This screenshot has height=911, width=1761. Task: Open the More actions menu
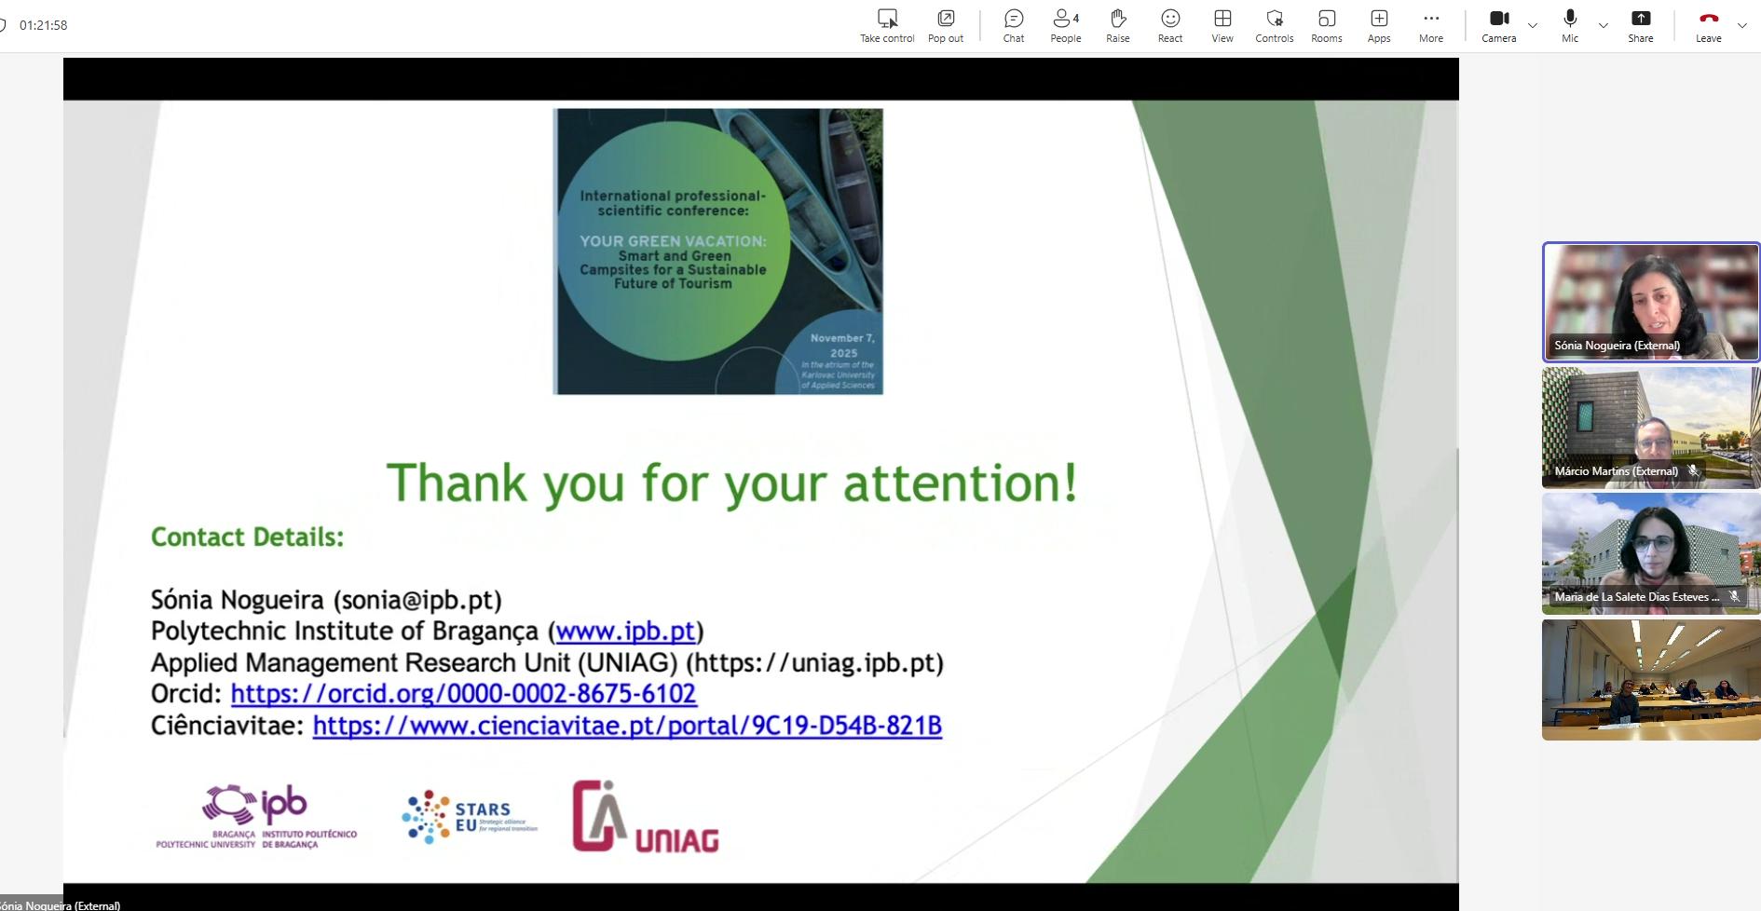tap(1430, 20)
